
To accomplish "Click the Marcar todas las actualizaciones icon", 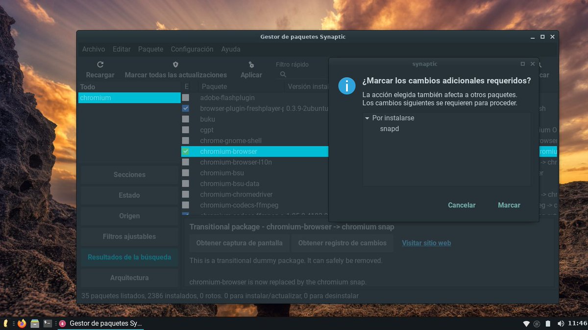I will click(175, 65).
